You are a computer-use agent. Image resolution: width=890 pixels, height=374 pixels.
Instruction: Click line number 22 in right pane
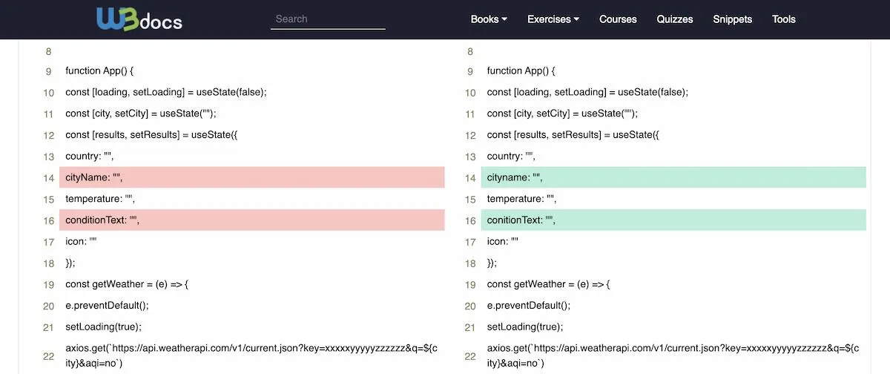click(x=470, y=356)
